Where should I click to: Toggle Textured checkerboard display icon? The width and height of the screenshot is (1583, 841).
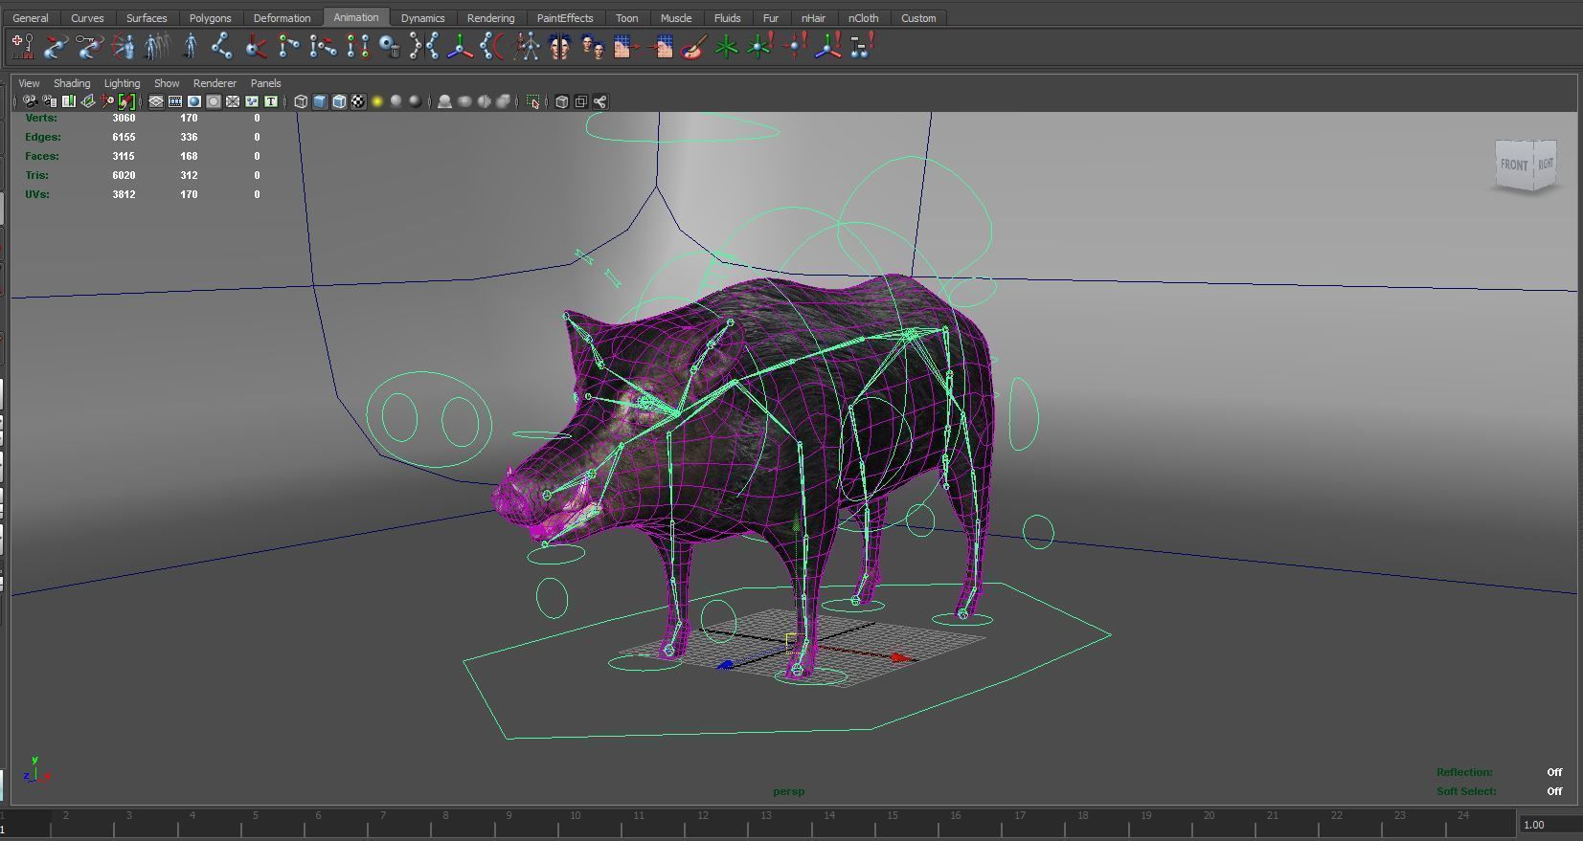(x=358, y=101)
